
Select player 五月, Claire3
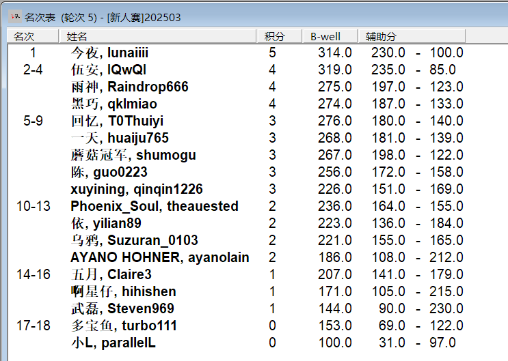[111, 275]
